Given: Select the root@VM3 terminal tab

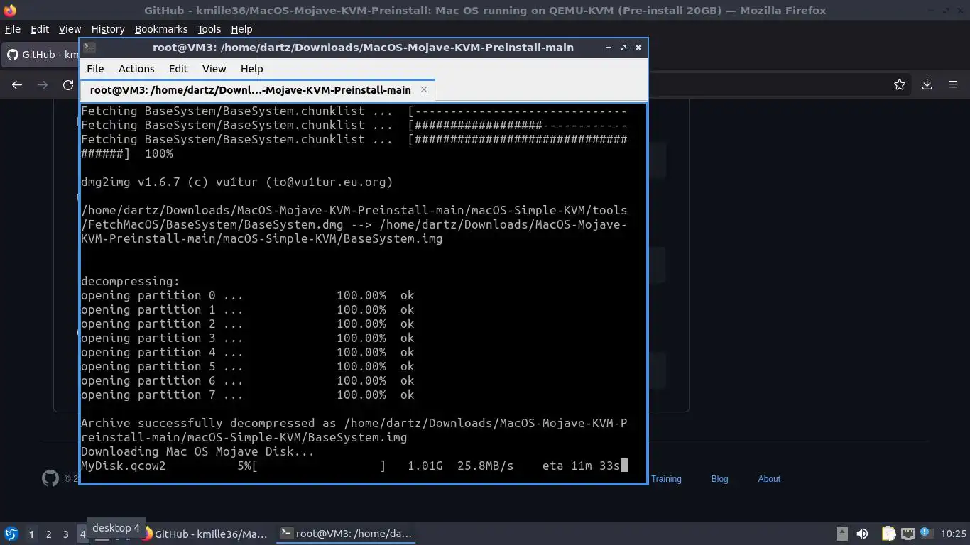Looking at the screenshot, I should click(x=257, y=90).
